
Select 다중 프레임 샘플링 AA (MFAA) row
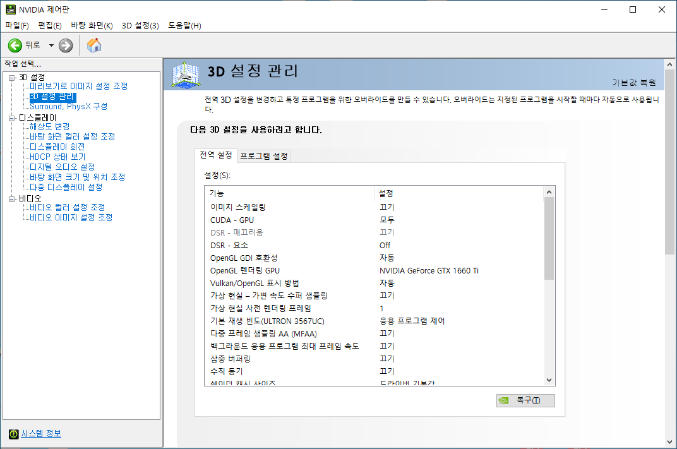click(x=374, y=333)
